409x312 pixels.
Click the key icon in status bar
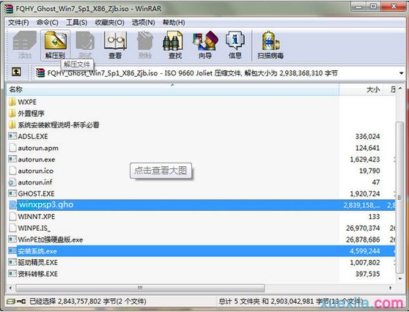point(21,302)
